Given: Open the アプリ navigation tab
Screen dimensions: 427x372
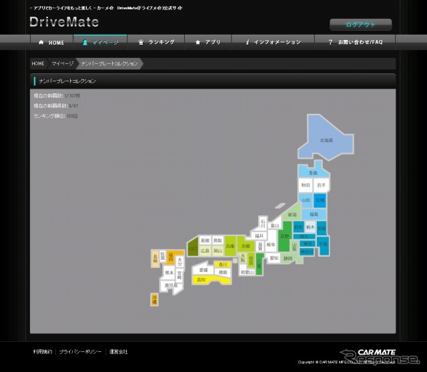Looking at the screenshot, I should click(x=208, y=42).
